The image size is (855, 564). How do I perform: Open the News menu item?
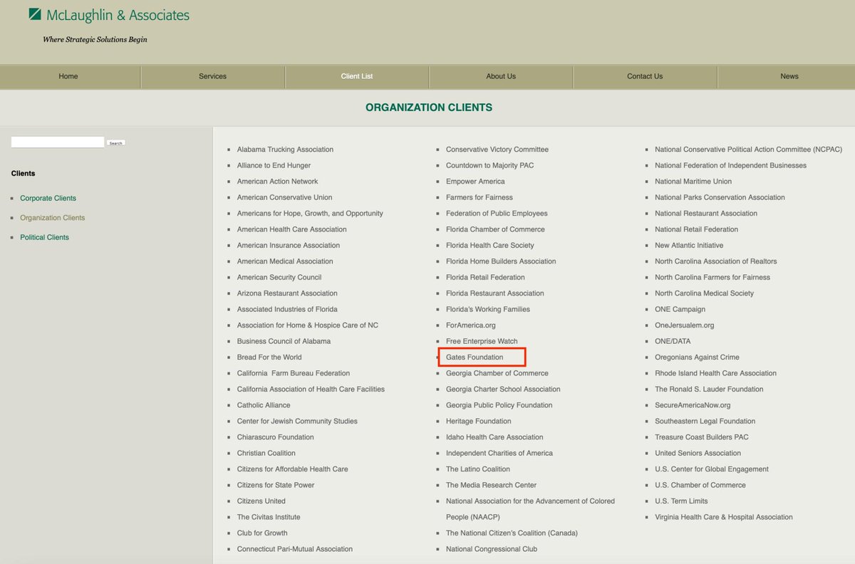(789, 76)
